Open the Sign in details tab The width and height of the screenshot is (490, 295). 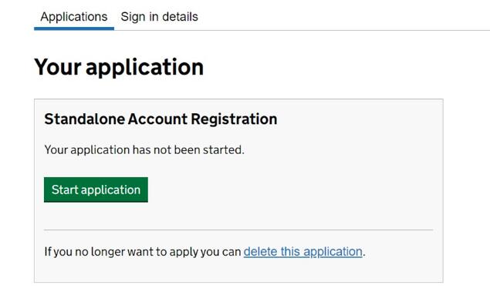[159, 17]
